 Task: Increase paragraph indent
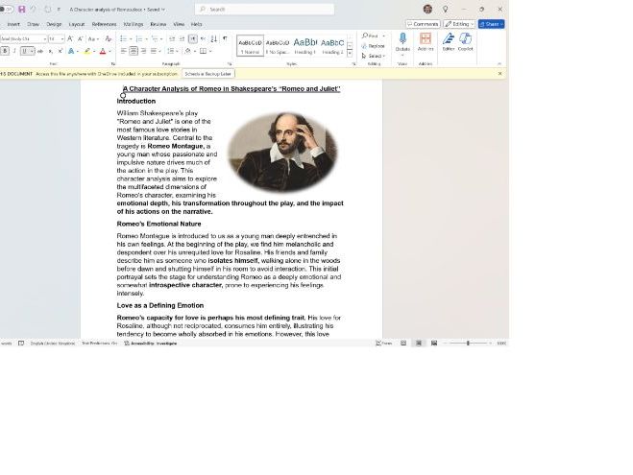[x=183, y=38]
